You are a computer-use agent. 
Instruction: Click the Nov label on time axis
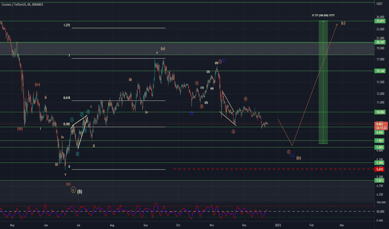[212, 225]
